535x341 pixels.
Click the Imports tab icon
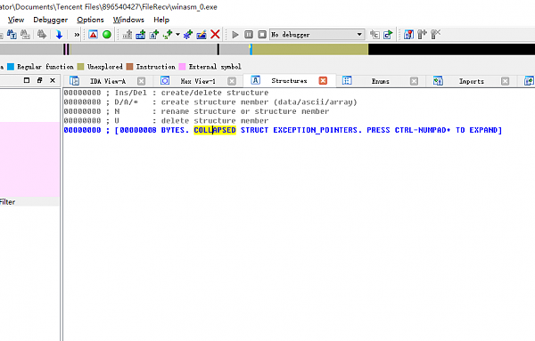(x=438, y=81)
